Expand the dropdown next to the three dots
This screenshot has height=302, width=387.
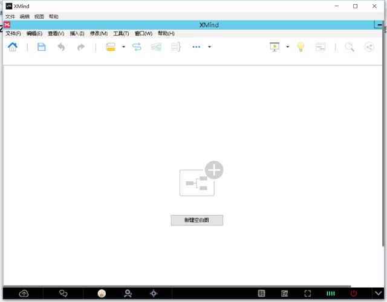pyautogui.click(x=209, y=47)
